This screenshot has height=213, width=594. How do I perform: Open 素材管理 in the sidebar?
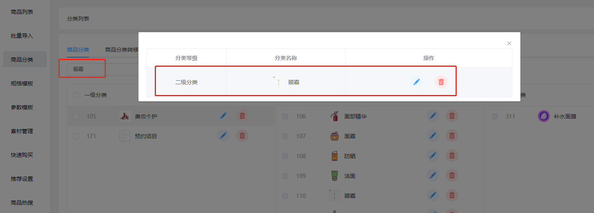tap(22, 131)
